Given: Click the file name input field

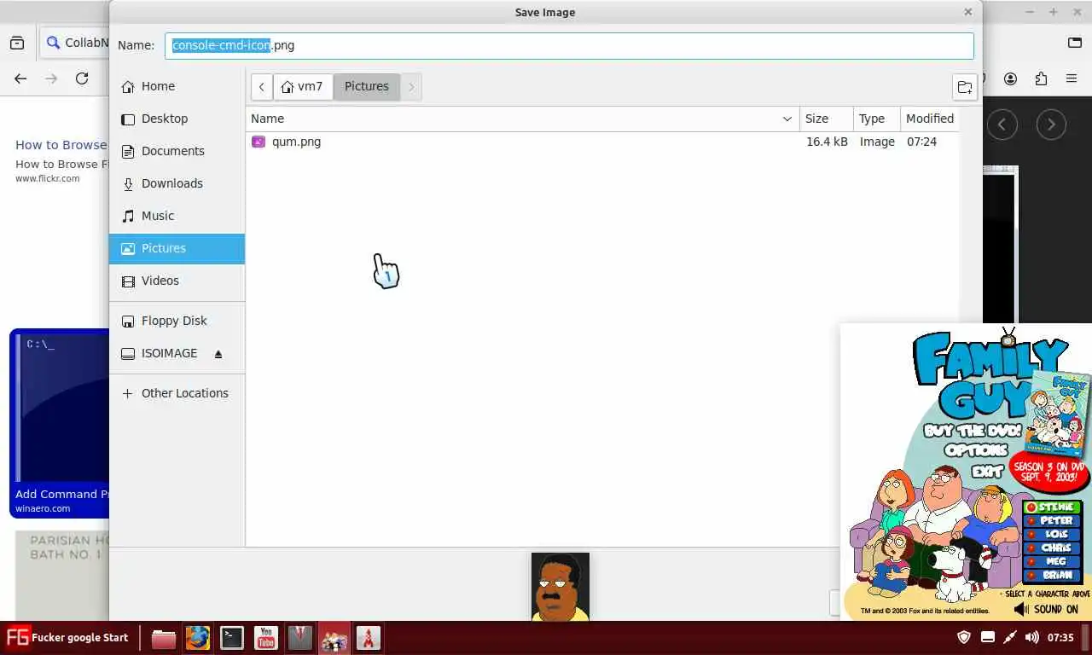Looking at the screenshot, I should coord(569,45).
